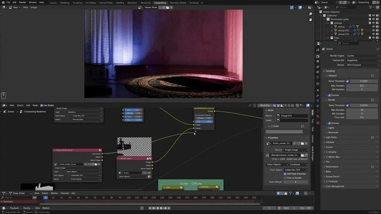This screenshot has height=214, width=381.
Task: Open the Render Engine dropdown showing Cycles
Action: pyautogui.click(x=362, y=55)
